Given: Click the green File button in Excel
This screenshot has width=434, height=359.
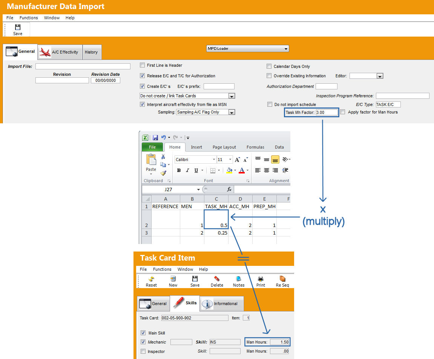Looking at the screenshot, I should tap(152, 147).
